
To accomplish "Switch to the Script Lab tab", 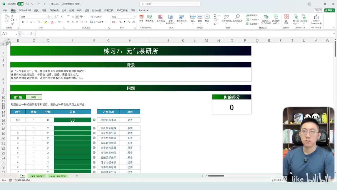I will (144, 10).
